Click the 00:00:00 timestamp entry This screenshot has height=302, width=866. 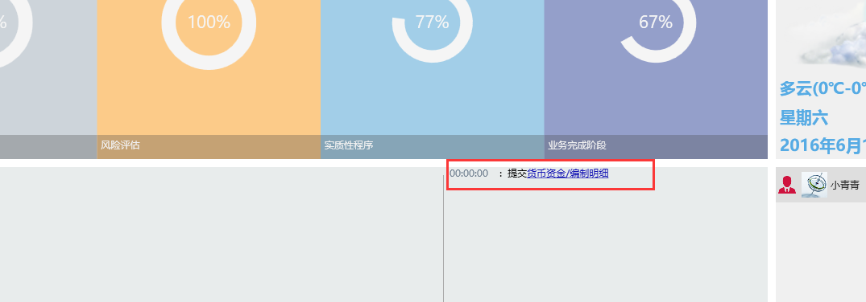pyautogui.click(x=469, y=173)
